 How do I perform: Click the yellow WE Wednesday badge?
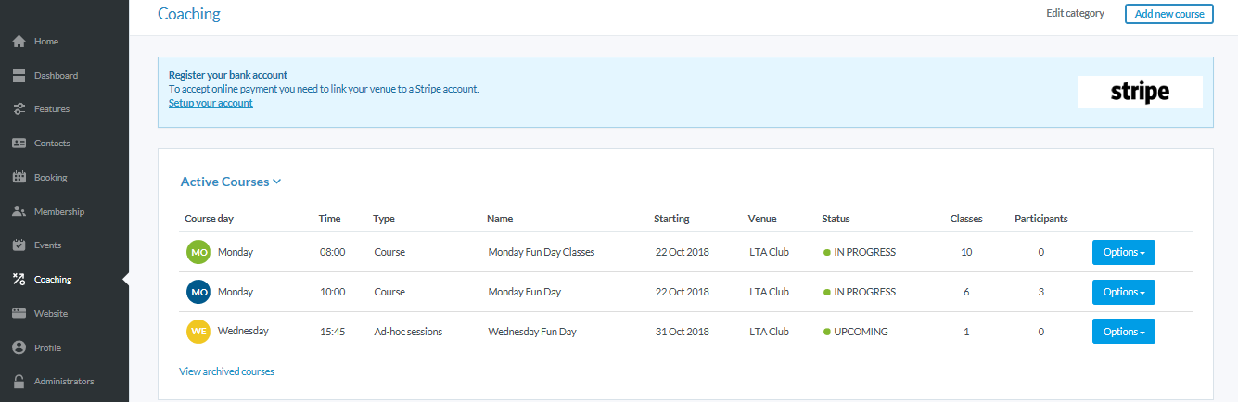coord(198,332)
